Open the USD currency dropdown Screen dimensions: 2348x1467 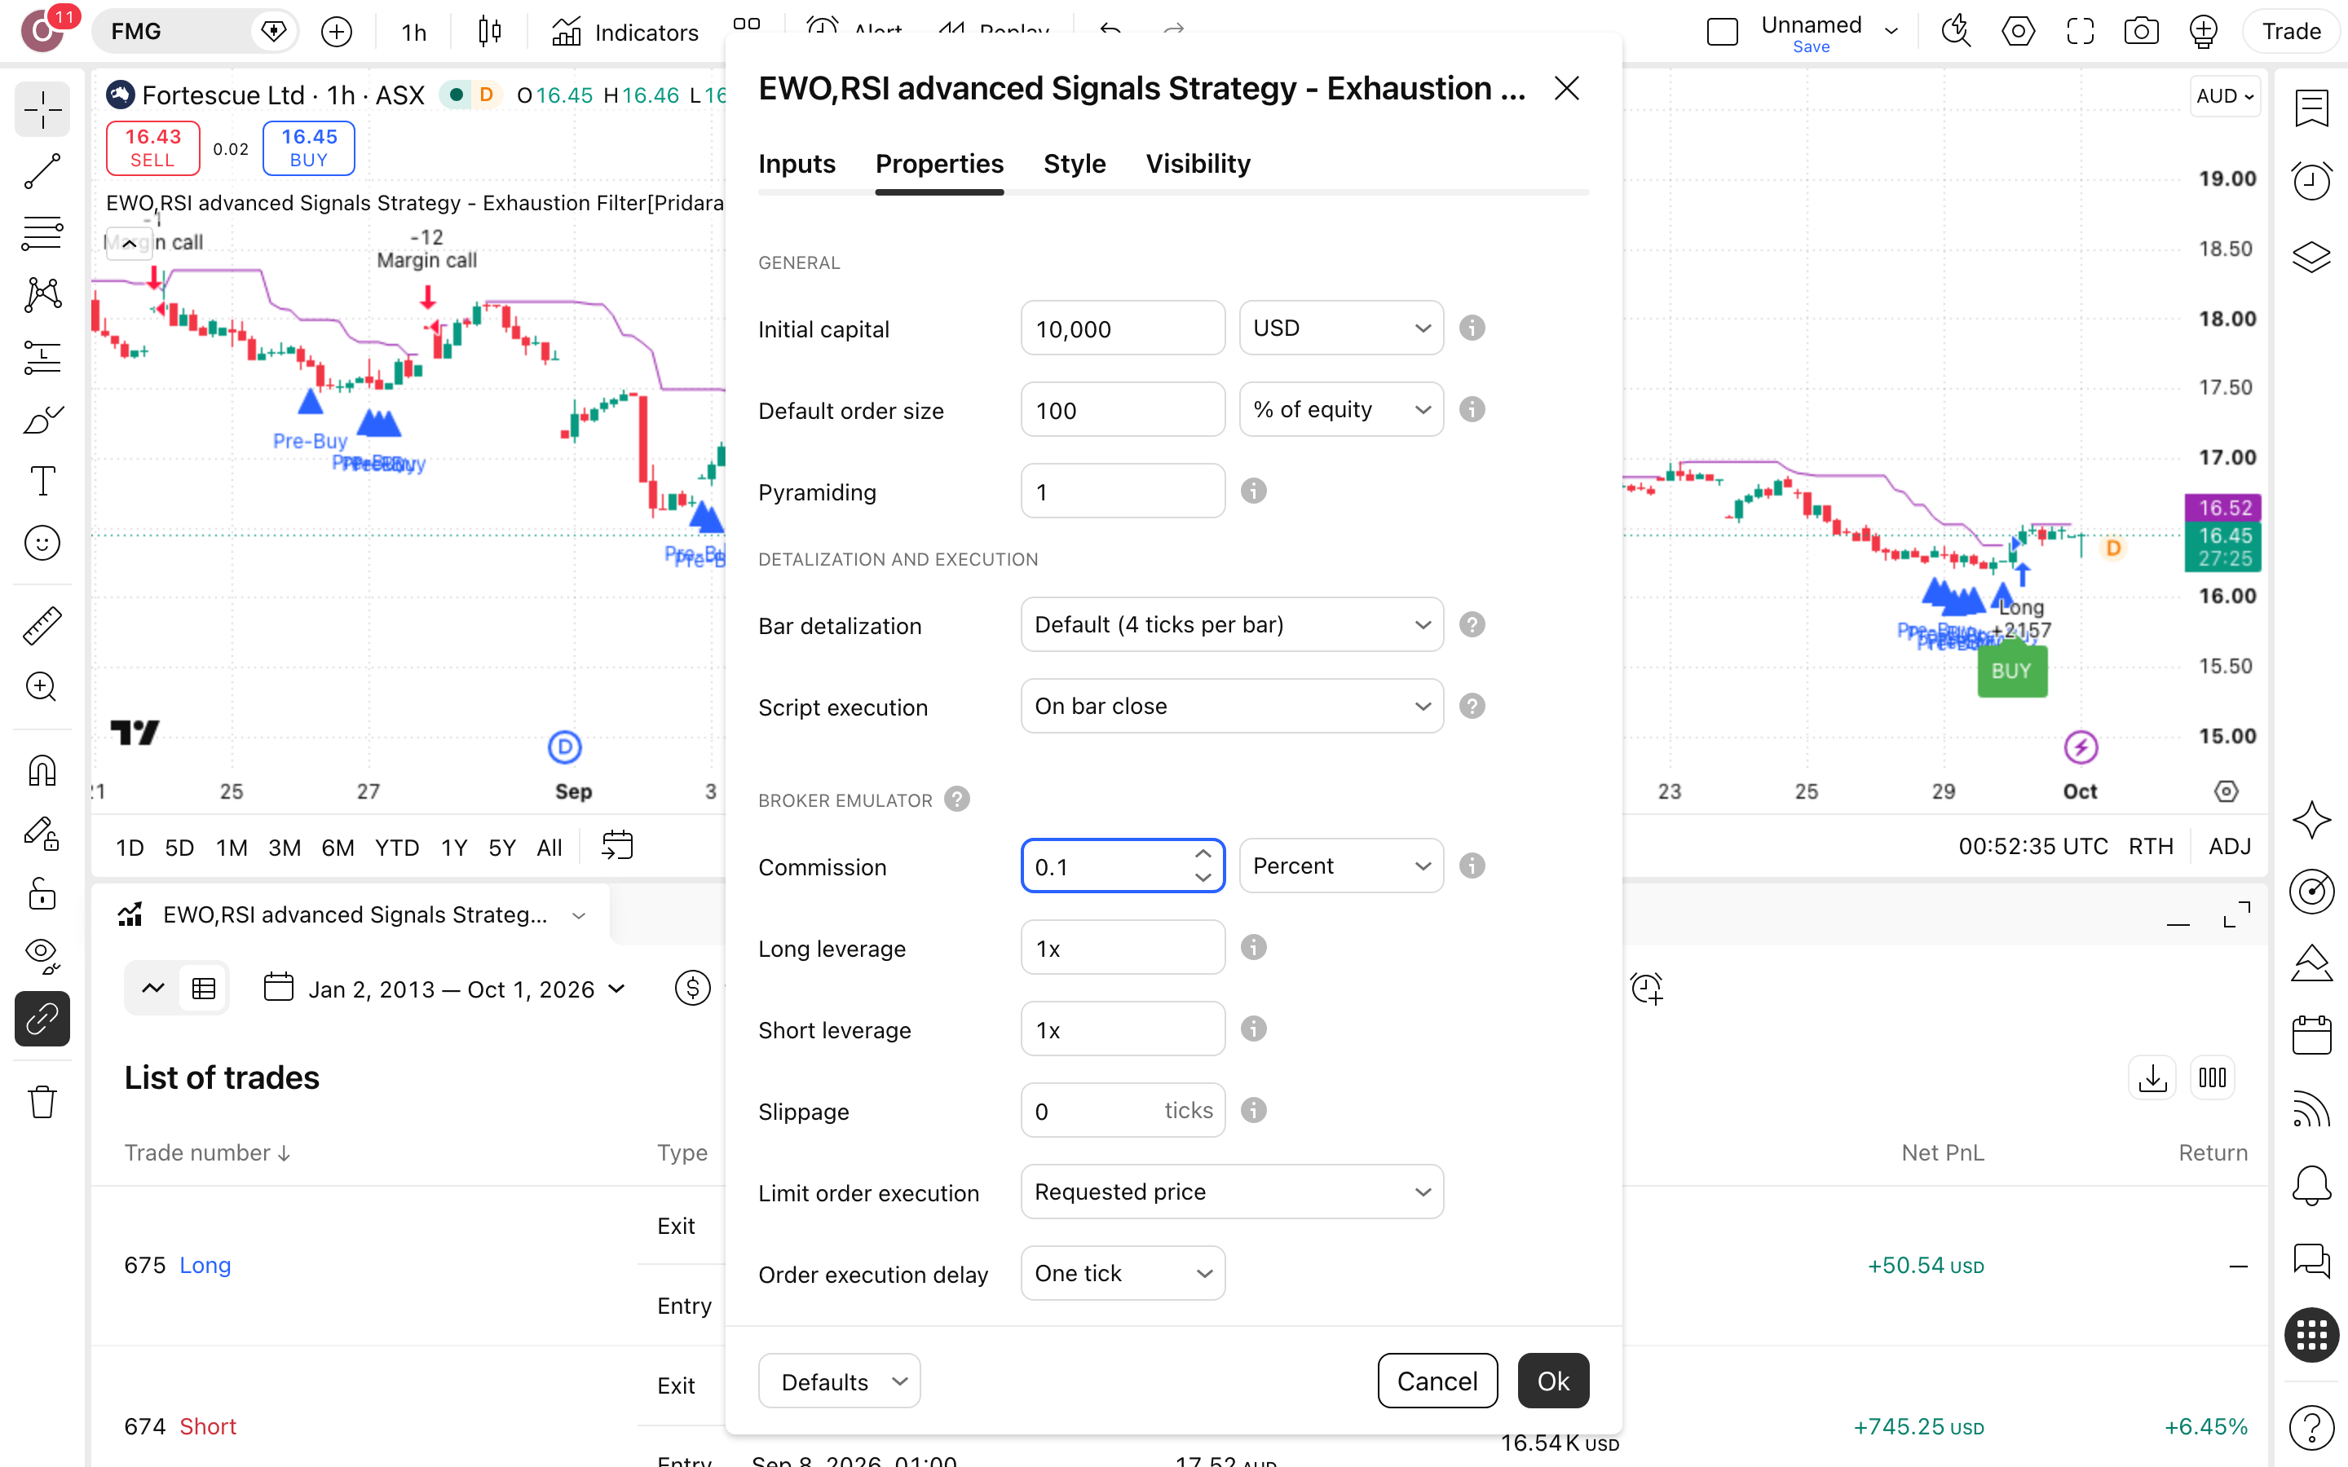1341,328
